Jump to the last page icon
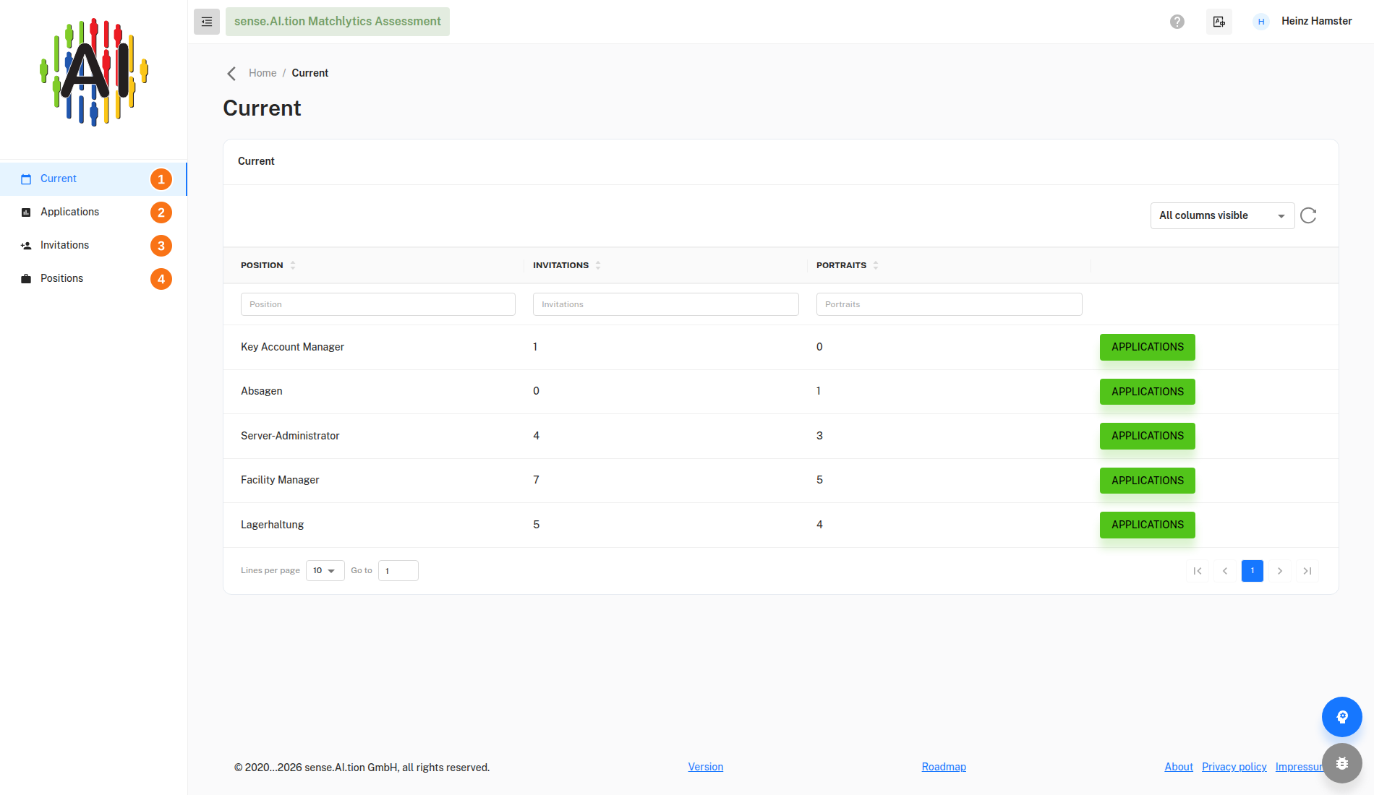Viewport: 1374px width, 795px height. pos(1307,571)
